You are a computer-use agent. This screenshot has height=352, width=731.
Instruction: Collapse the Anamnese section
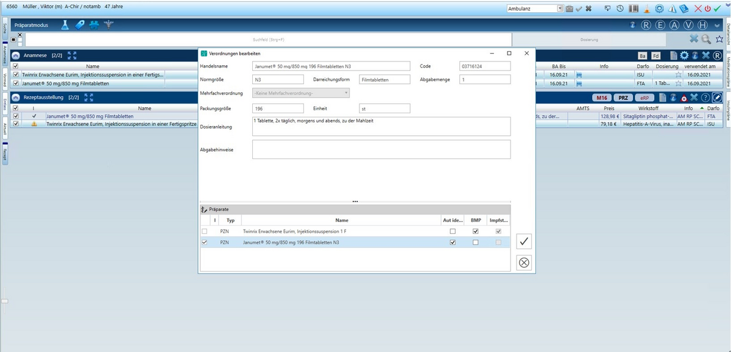click(x=16, y=55)
